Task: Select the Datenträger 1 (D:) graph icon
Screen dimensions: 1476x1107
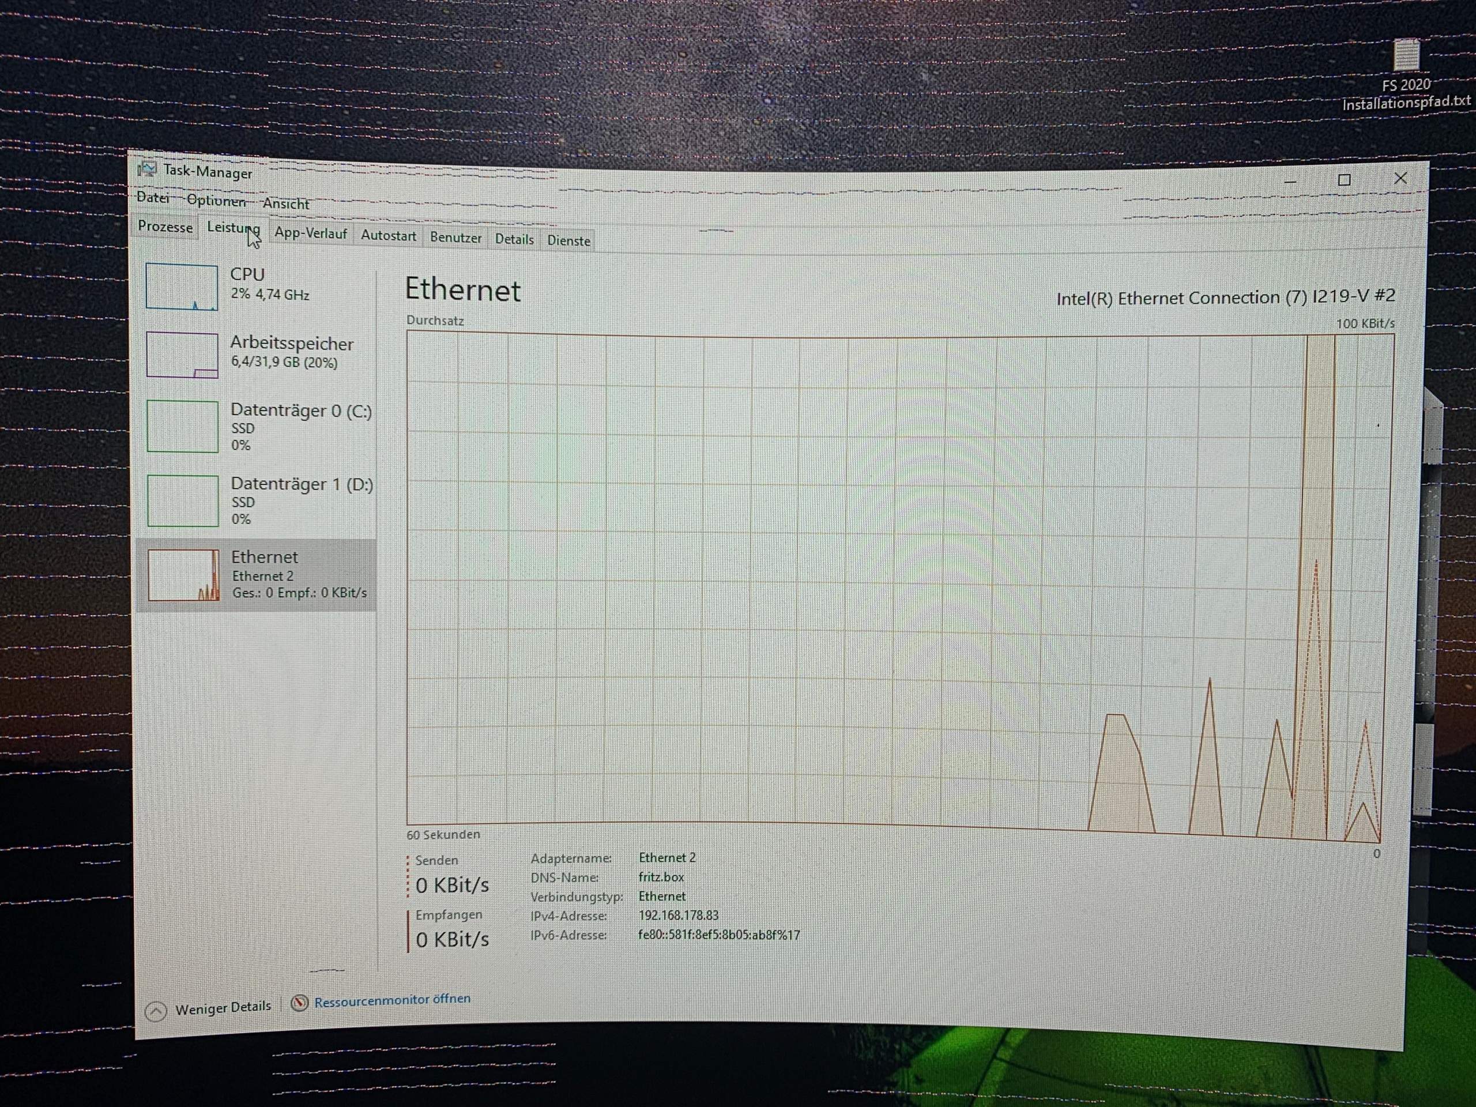Action: click(182, 502)
